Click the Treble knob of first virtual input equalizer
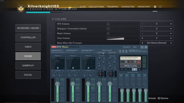184x103 pixels. [99, 59]
